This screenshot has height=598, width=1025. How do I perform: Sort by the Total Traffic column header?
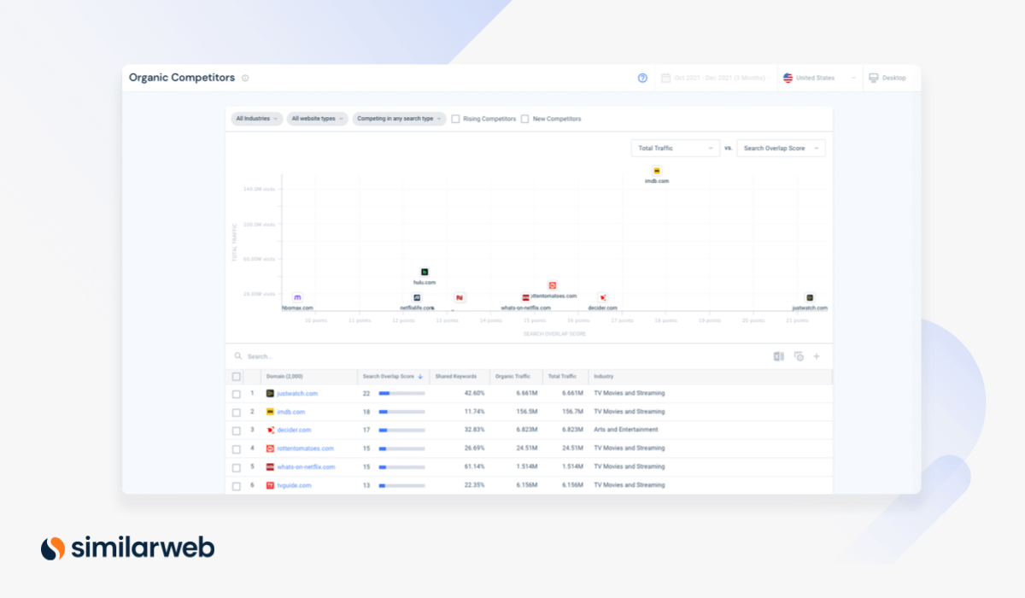[x=562, y=377]
